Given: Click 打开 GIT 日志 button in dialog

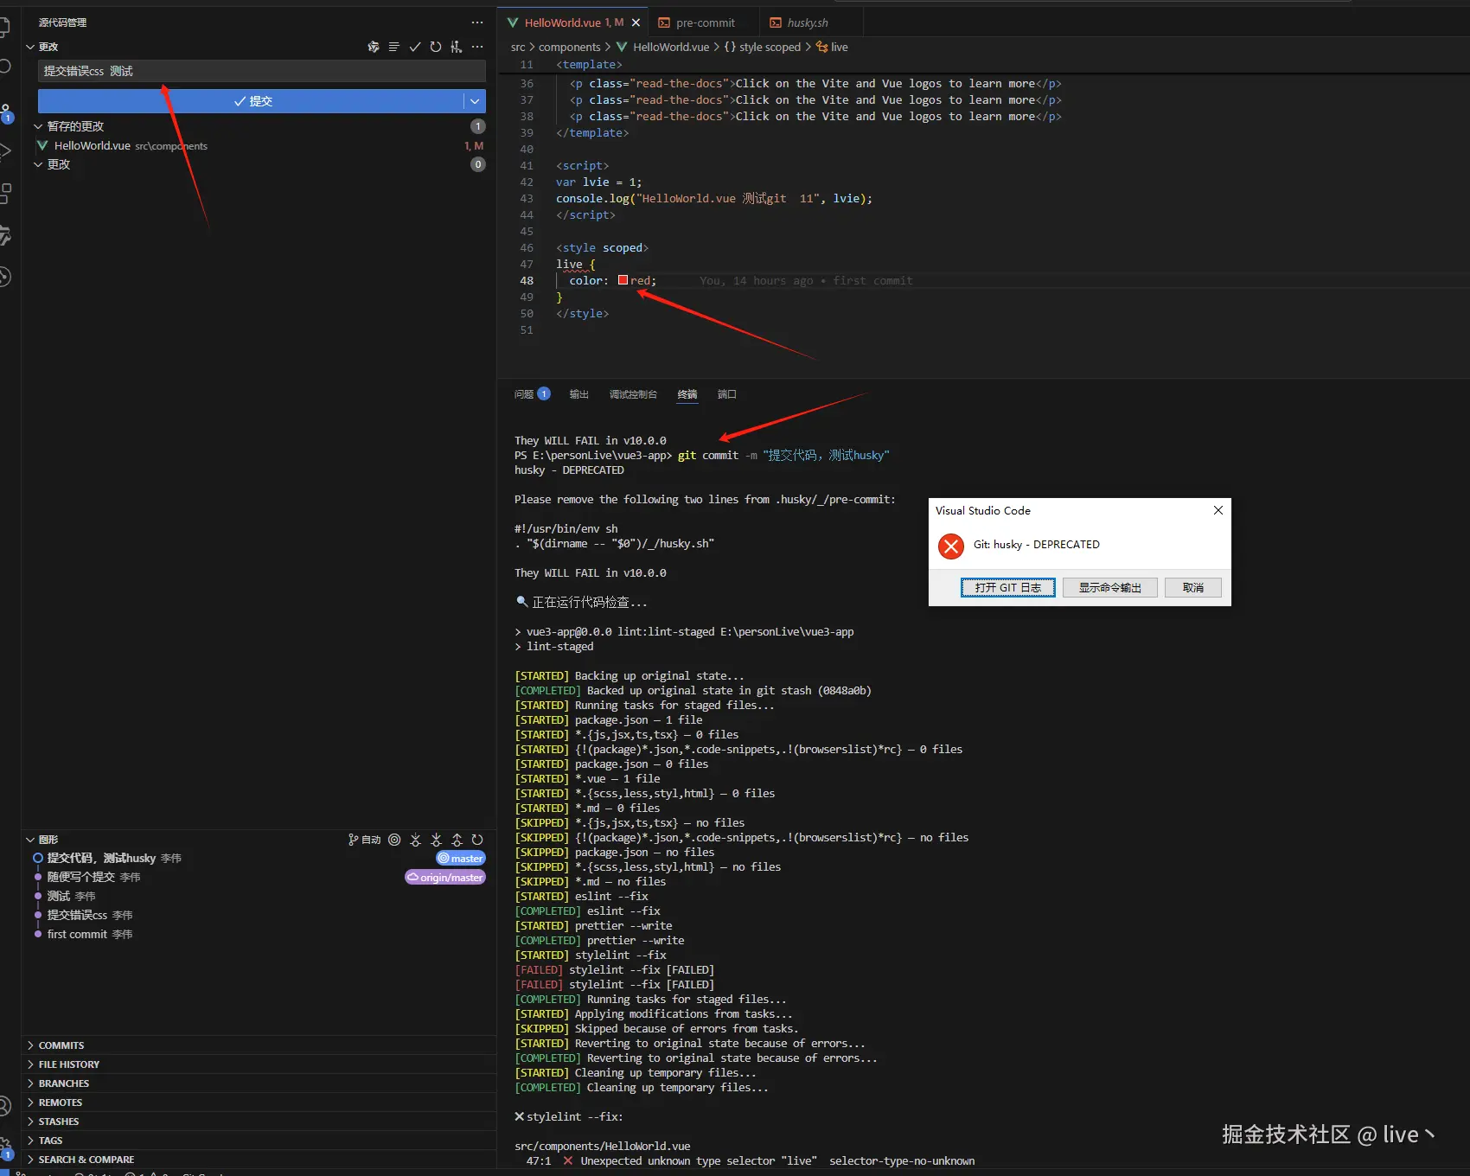Looking at the screenshot, I should [x=1008, y=588].
